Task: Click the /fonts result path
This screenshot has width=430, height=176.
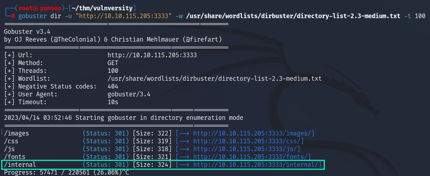Action: tap(15, 157)
